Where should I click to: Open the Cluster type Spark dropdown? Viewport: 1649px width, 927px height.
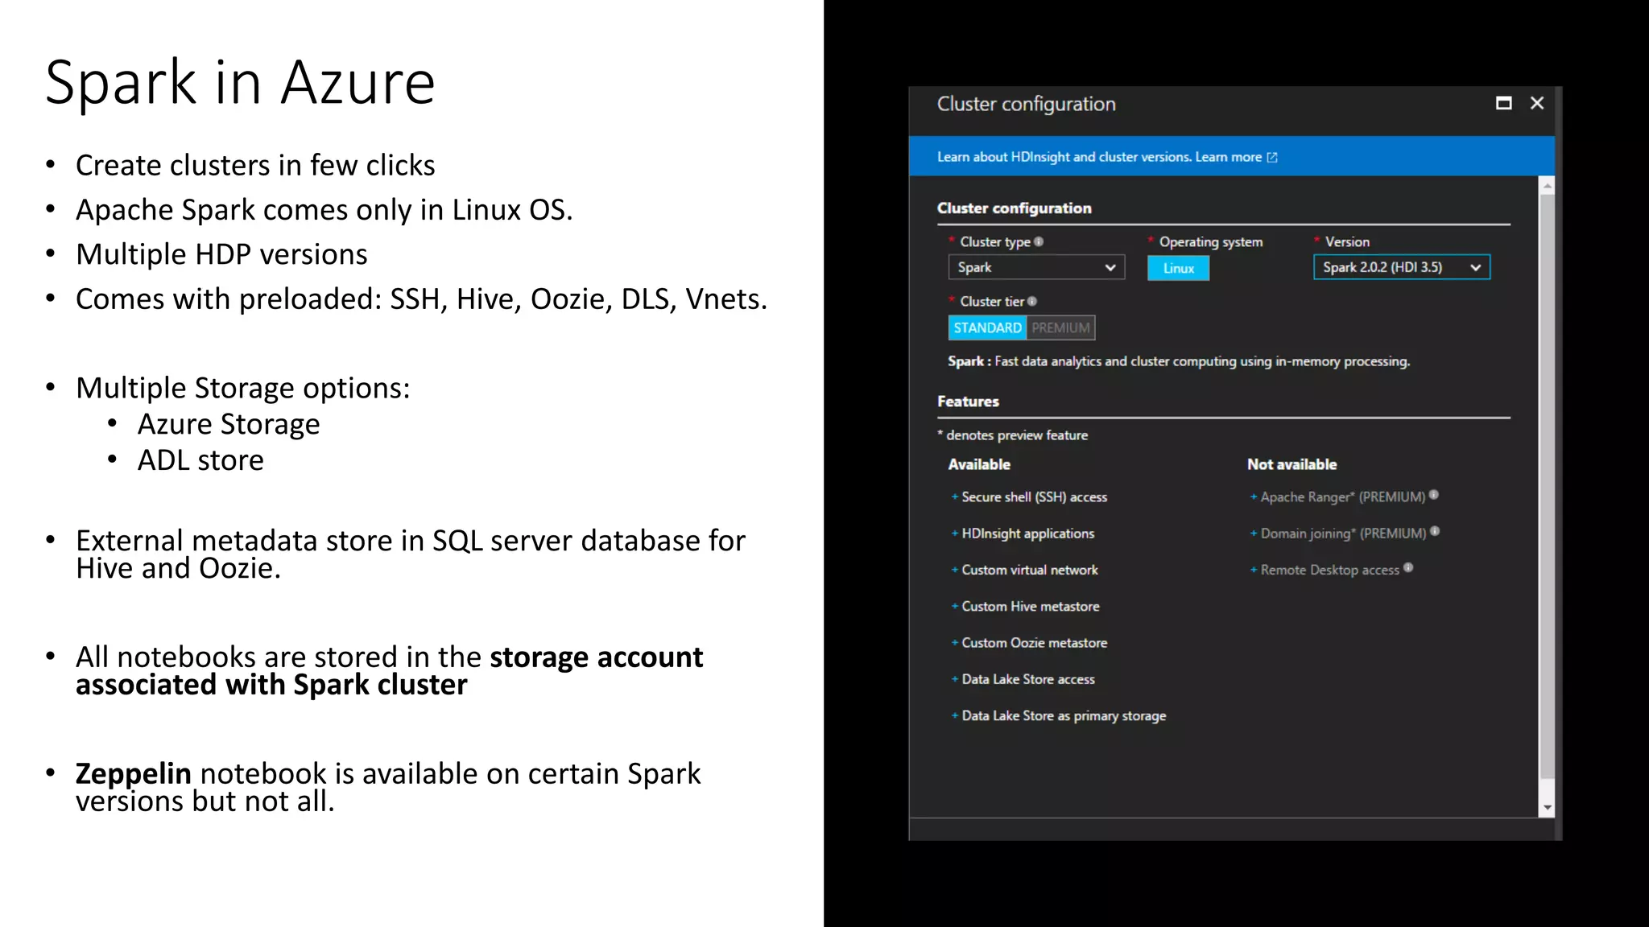[x=1036, y=267]
